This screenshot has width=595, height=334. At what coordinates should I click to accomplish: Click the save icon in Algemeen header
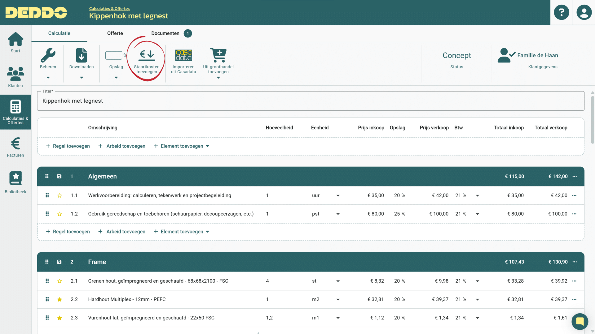tap(59, 176)
